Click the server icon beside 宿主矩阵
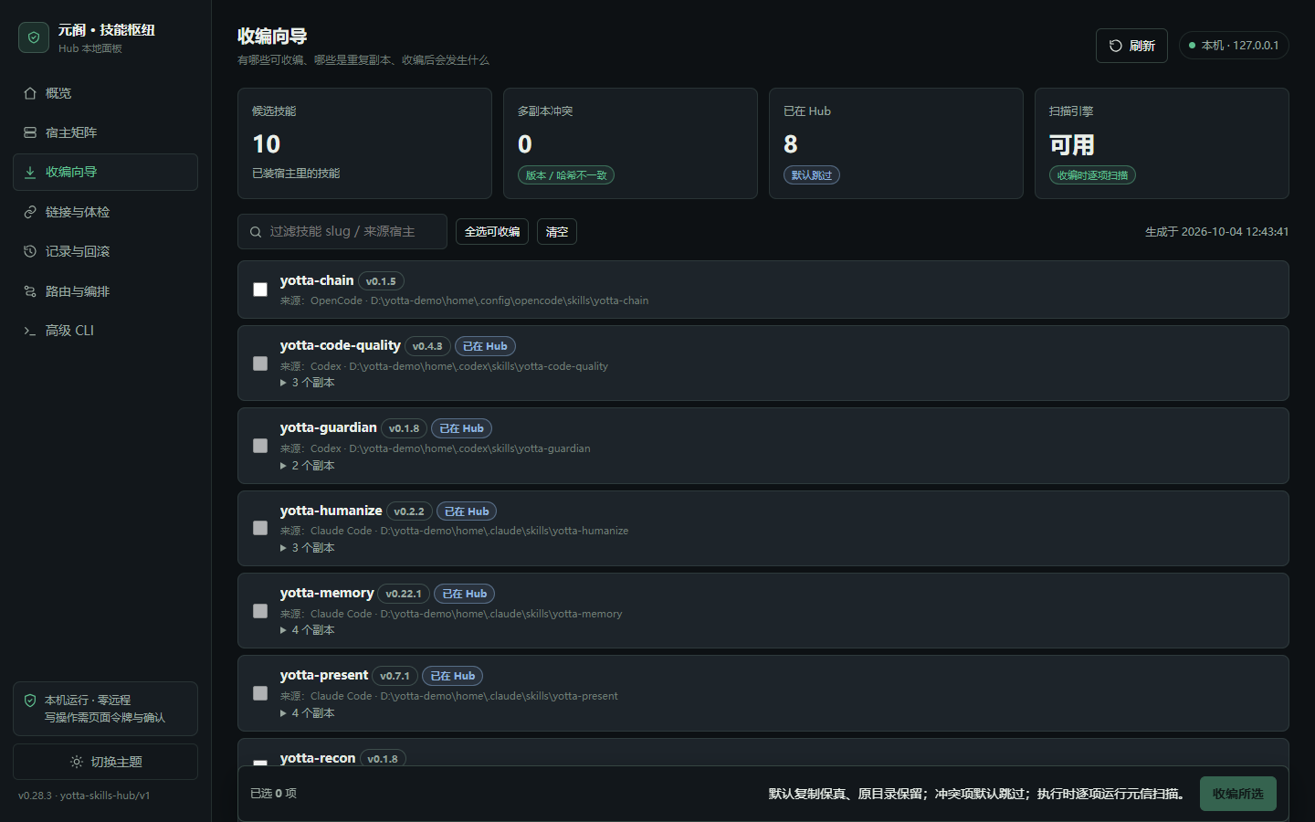 pos(30,132)
